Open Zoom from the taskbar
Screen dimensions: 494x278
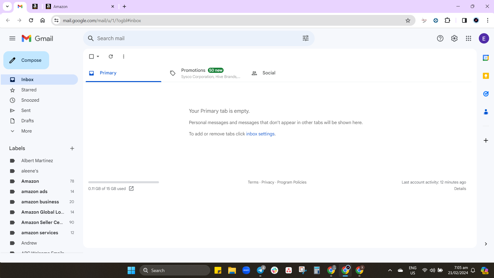click(246, 270)
